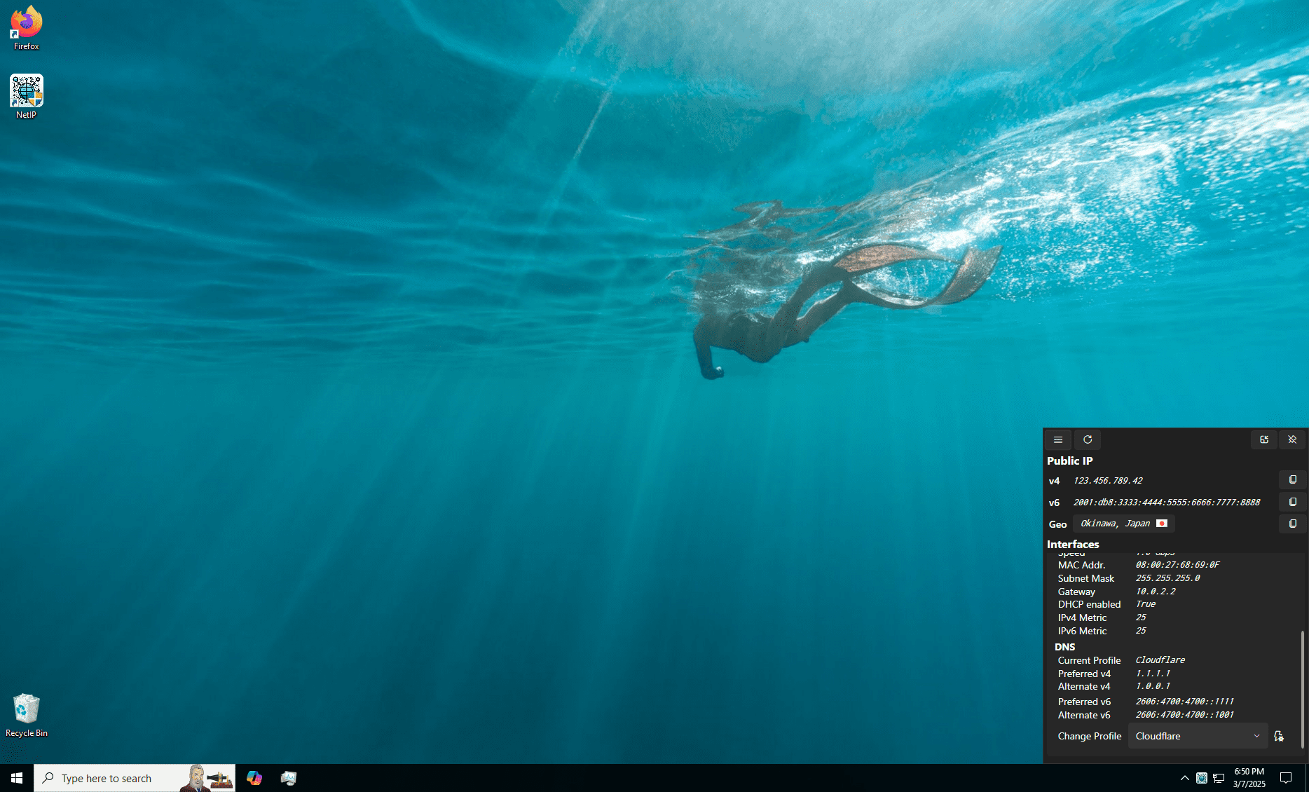Screen dimensions: 1309x792
Task: Refresh the network information
Action: 1088,439
